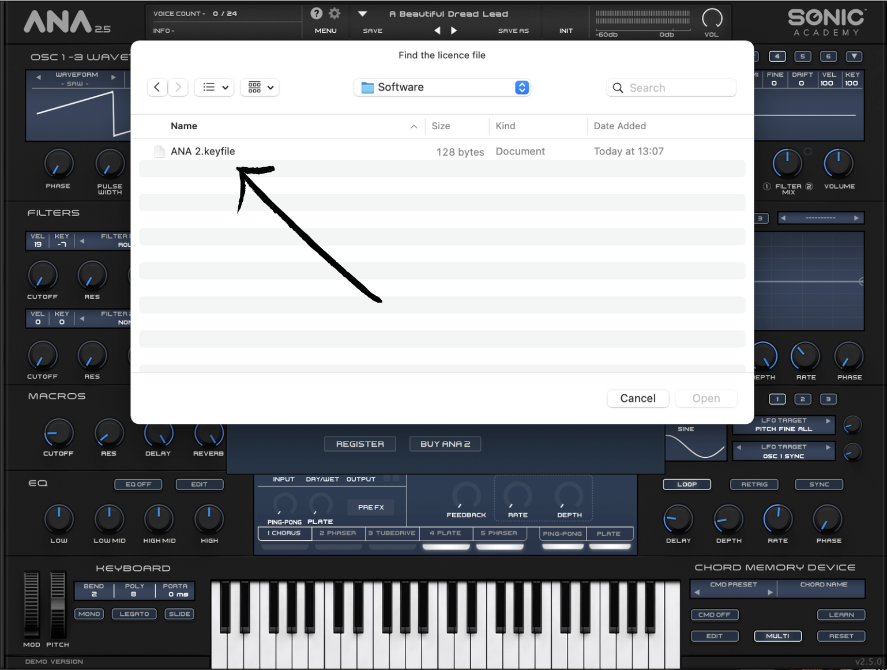The image size is (887, 670).
Task: Adjust the FILTER MIX knob
Action: (x=787, y=164)
